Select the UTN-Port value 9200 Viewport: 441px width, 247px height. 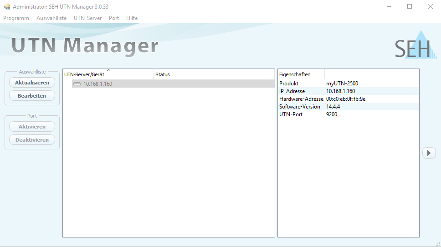(x=332, y=114)
